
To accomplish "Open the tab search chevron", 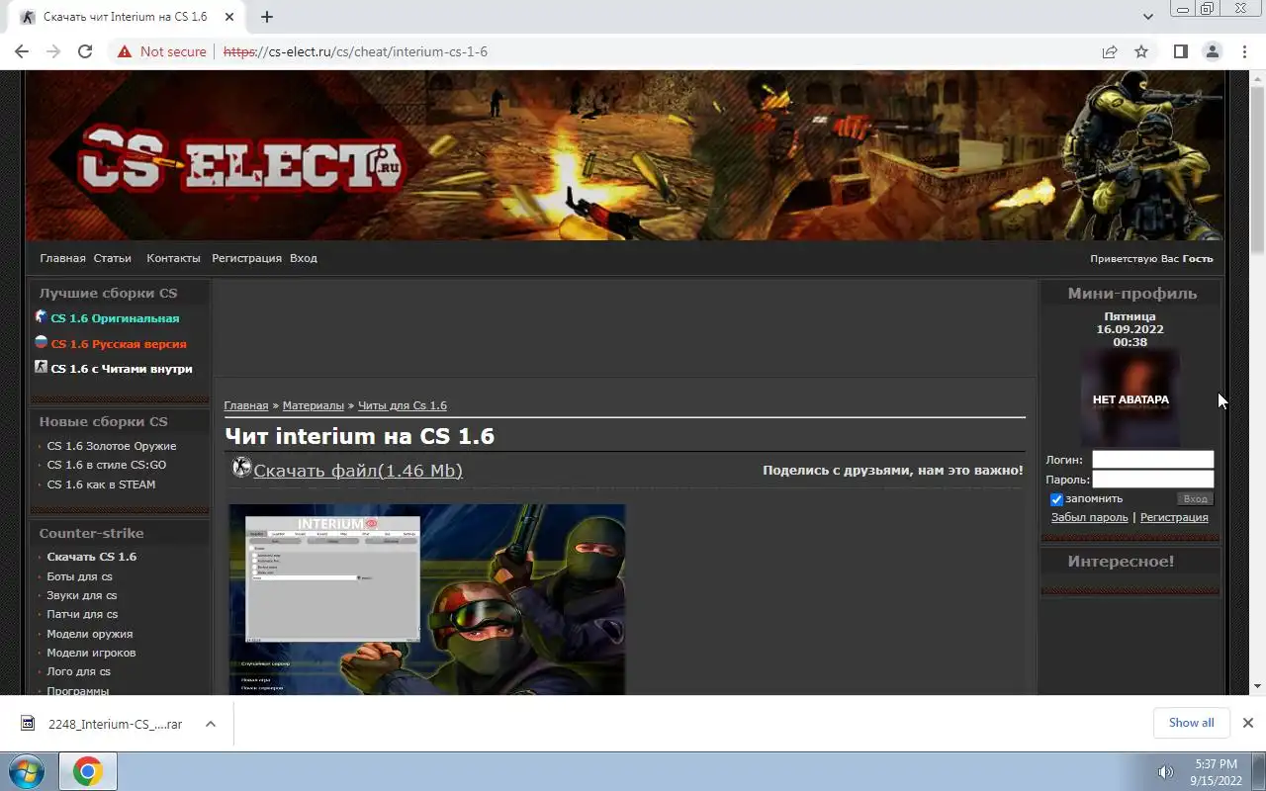I will (1147, 17).
